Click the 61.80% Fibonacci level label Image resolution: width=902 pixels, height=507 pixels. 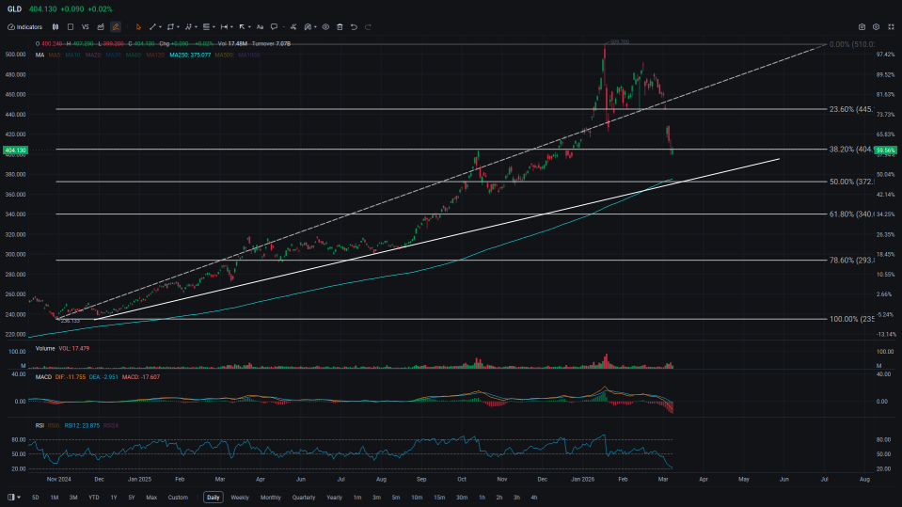[851, 214]
